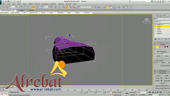
Task: Open the Customize menu
Action: (61, 4)
